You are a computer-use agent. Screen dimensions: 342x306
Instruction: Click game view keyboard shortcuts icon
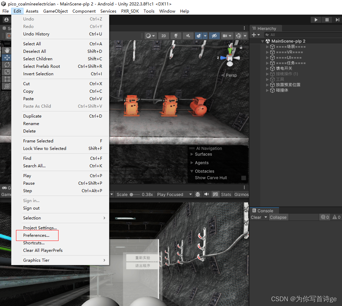(x=215, y=194)
